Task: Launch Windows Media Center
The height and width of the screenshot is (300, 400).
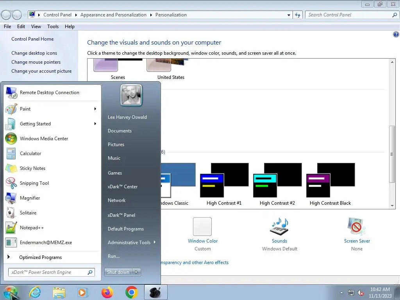Action: tap(53, 139)
